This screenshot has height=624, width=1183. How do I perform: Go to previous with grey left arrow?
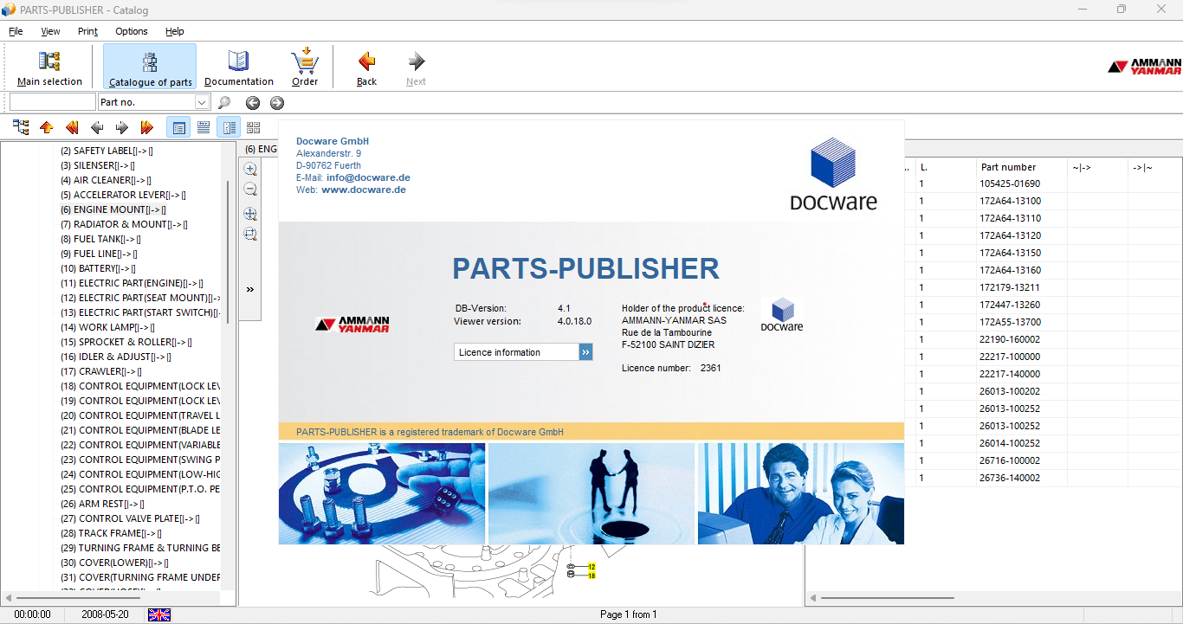coord(97,128)
